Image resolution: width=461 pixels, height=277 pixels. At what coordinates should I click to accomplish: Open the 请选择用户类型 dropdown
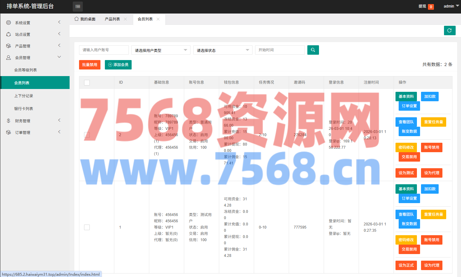tap(161, 50)
